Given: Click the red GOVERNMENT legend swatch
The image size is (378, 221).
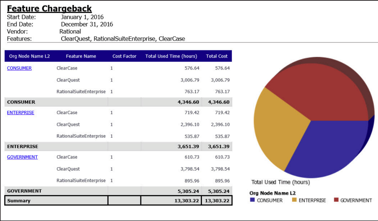Looking at the screenshot, I should [x=336, y=200].
